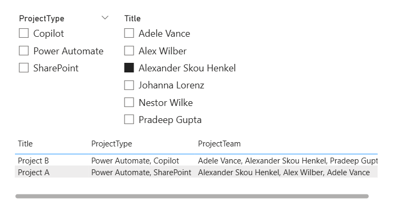Image resolution: width=396 pixels, height=213 pixels.
Task: Toggle the Johanna Lorenz checkbox
Action: [x=129, y=85]
